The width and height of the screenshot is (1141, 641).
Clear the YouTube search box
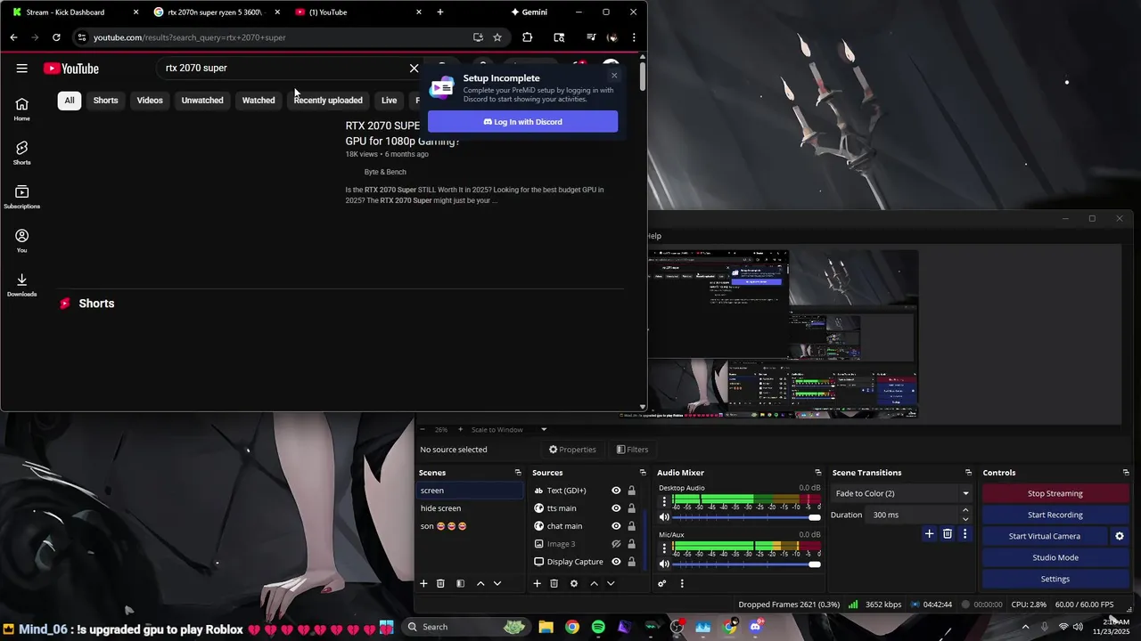(414, 69)
